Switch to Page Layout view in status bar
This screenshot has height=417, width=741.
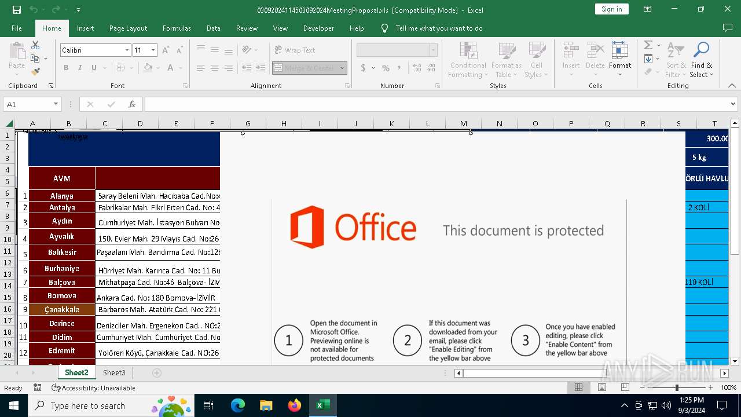click(x=602, y=387)
